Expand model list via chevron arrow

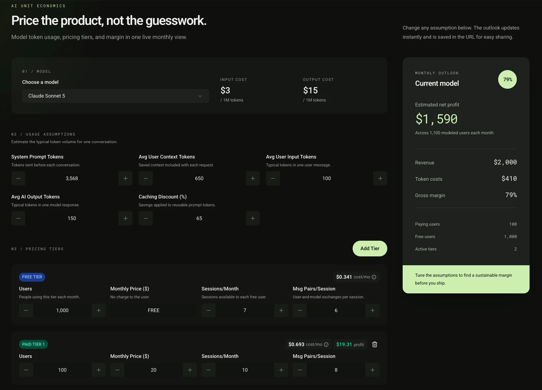point(200,96)
